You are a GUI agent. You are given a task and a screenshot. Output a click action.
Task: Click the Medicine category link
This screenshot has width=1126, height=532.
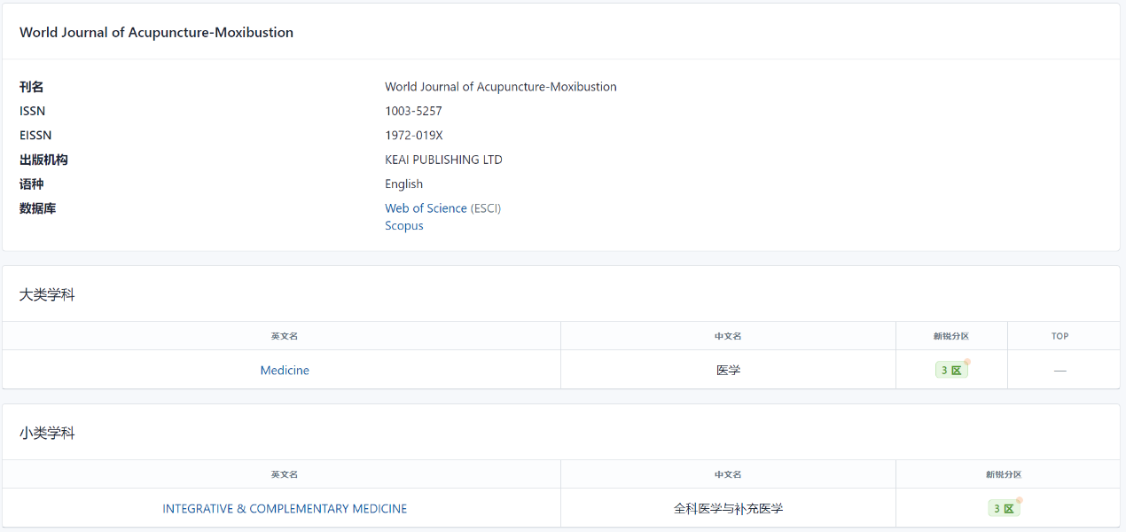coord(285,371)
